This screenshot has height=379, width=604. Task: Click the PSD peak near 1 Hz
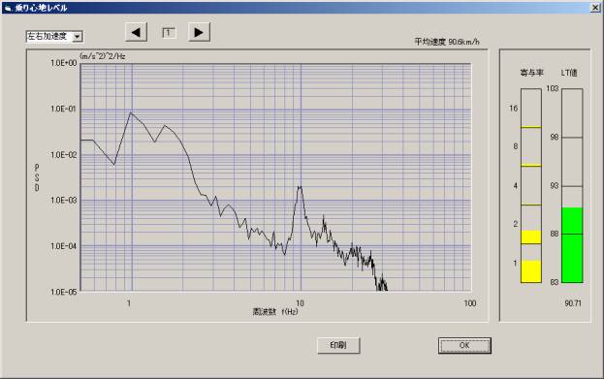coord(131,112)
